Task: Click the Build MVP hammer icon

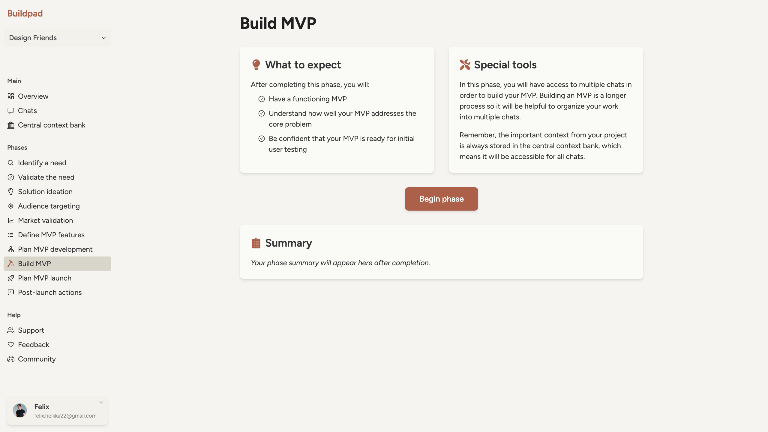Action: (11, 264)
